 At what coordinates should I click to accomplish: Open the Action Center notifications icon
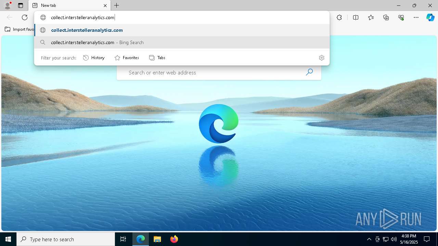click(x=427, y=239)
